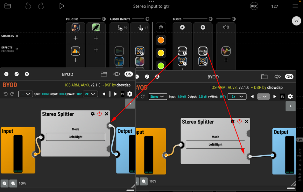Screen dimensions: 303x192
Task: Go to next preset in left BYOD
Action: click(116, 94)
